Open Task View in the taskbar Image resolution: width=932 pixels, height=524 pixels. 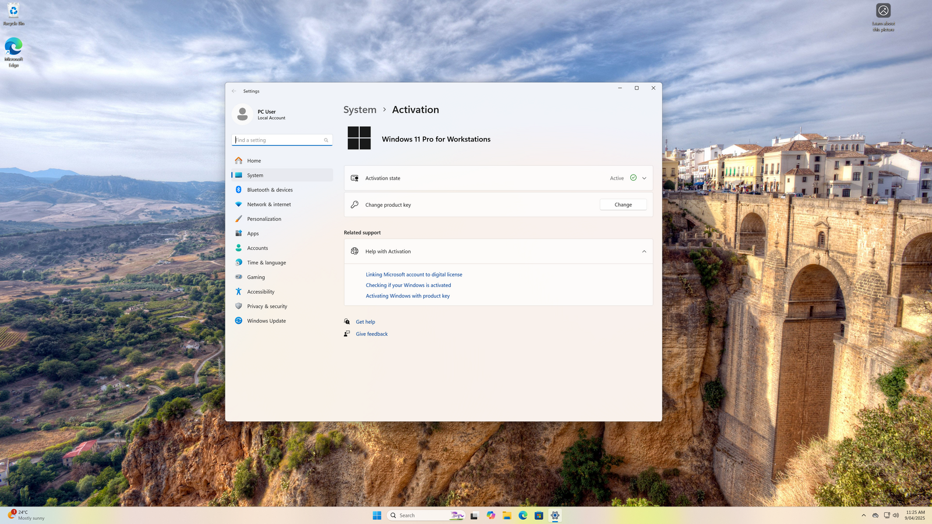point(474,515)
